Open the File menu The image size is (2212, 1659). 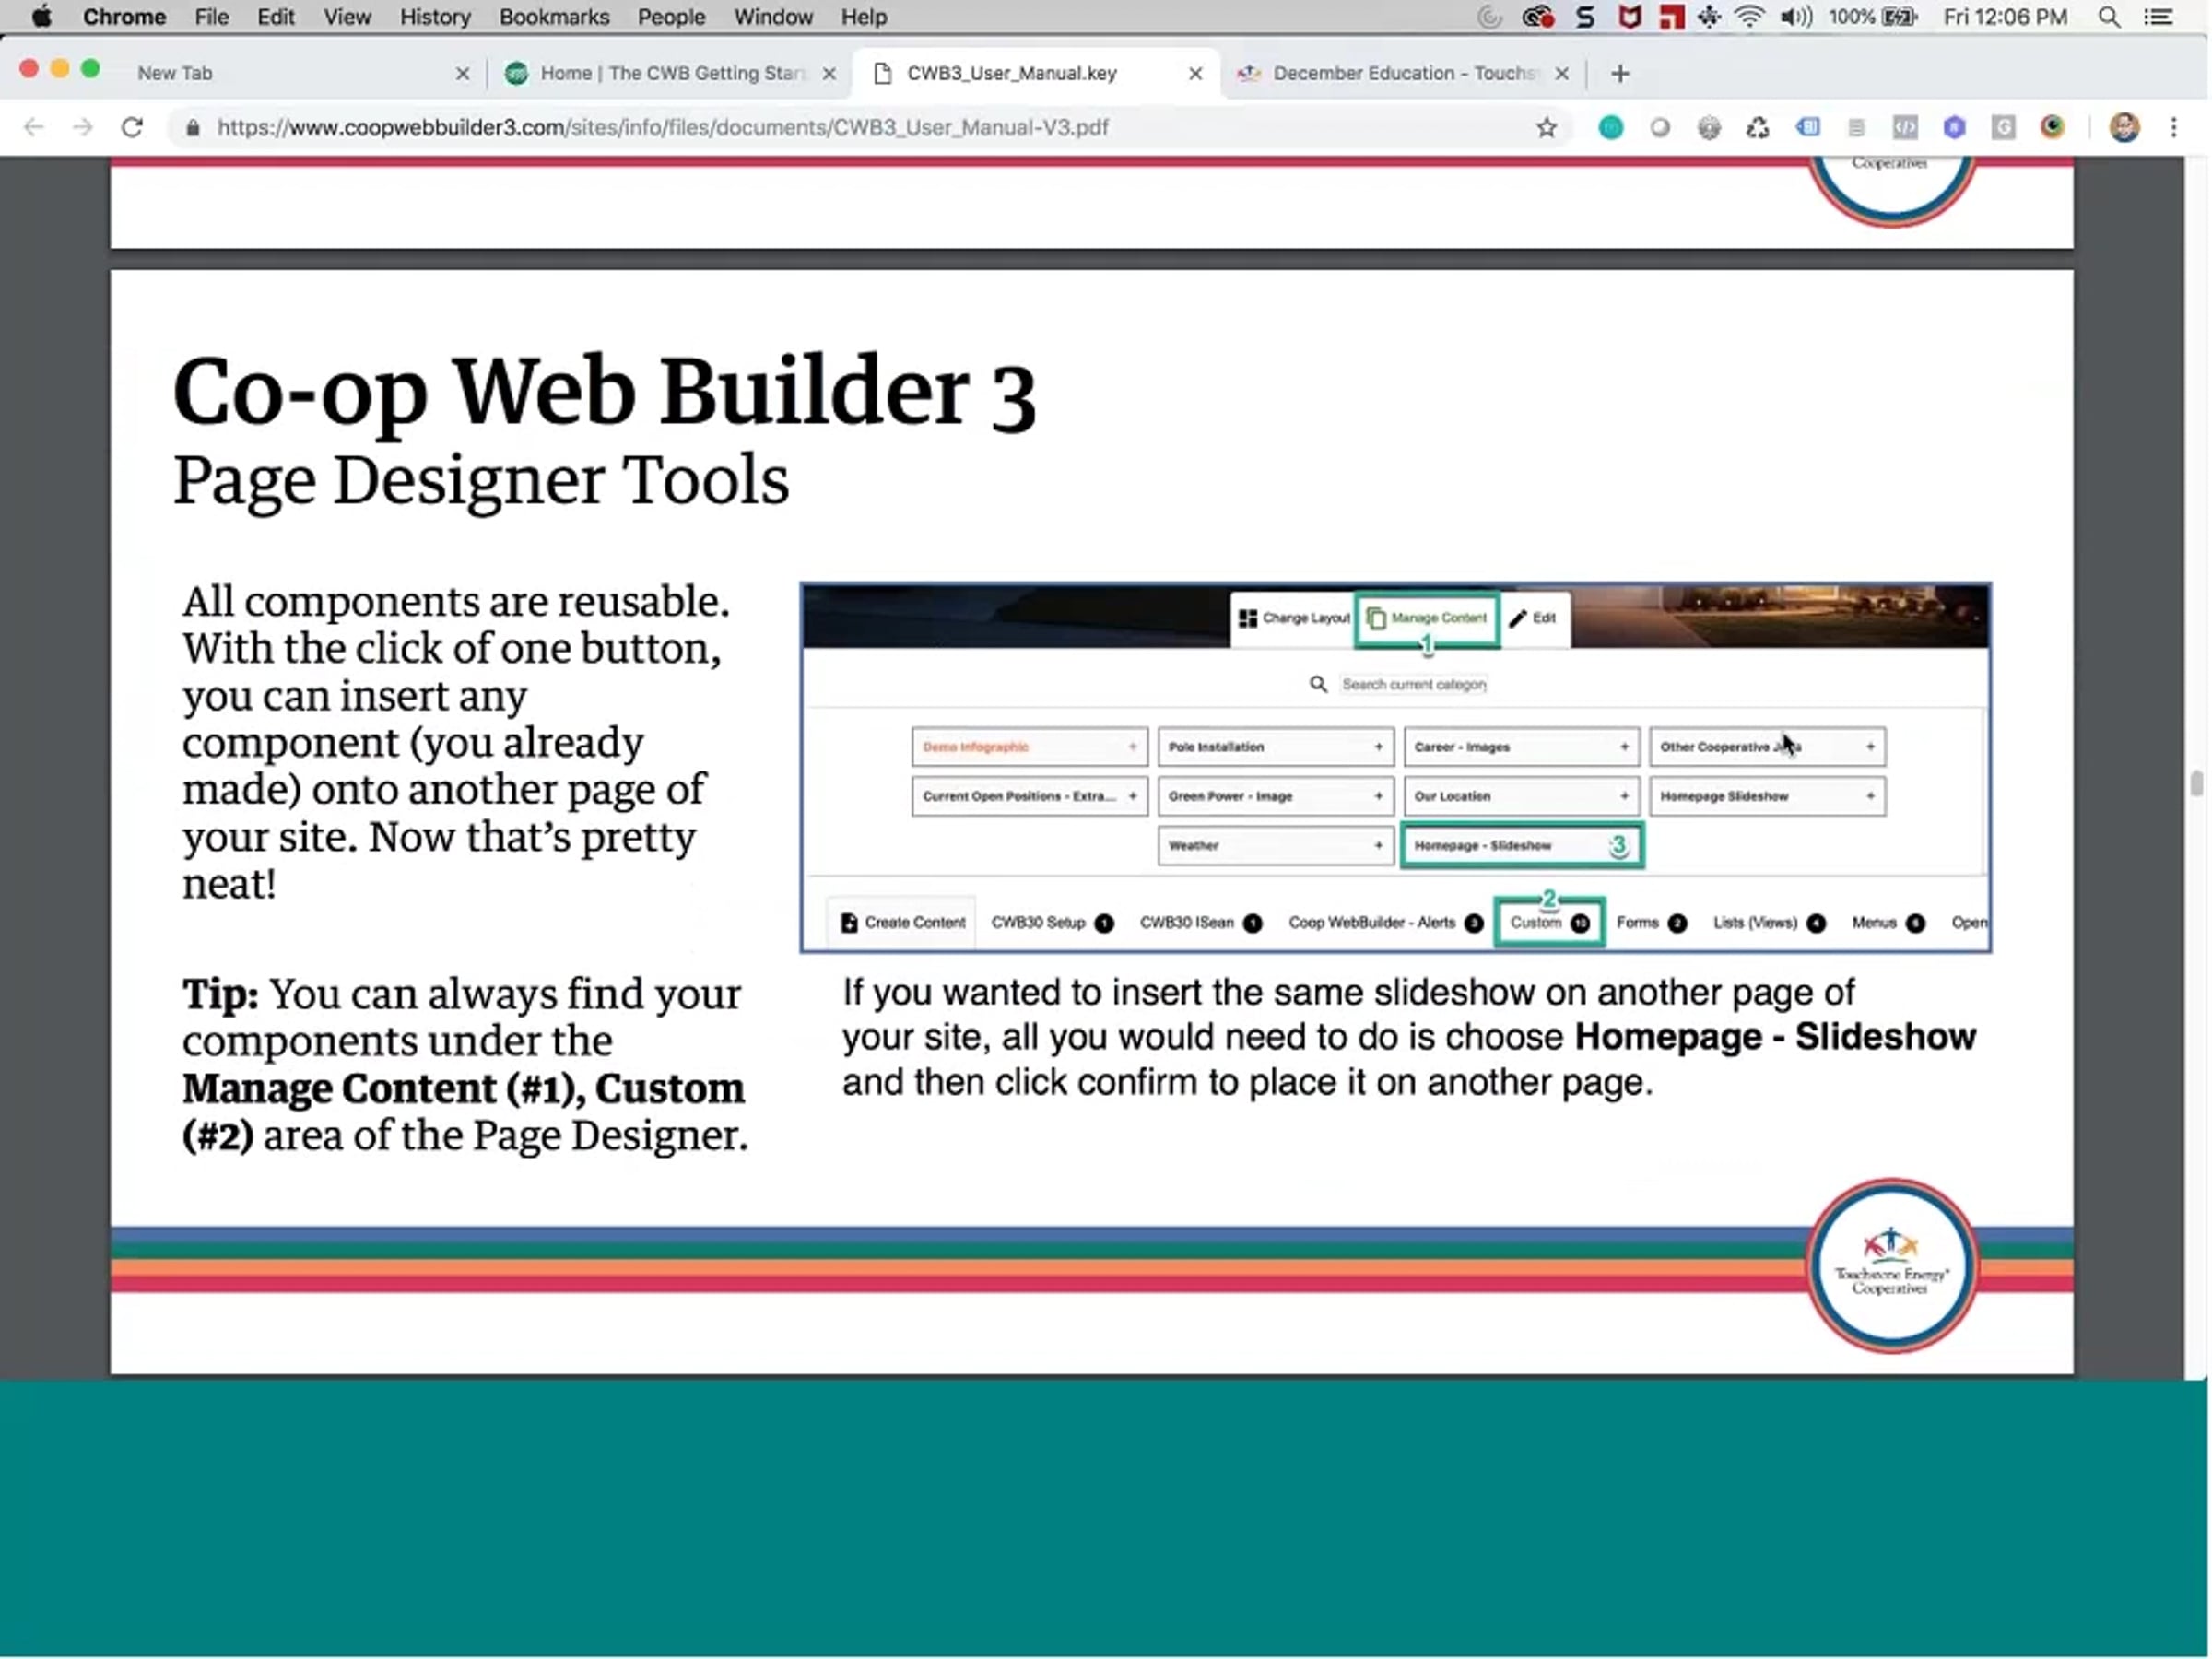211,17
